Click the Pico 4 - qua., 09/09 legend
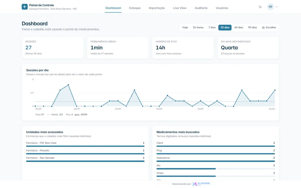 coord(77,115)
